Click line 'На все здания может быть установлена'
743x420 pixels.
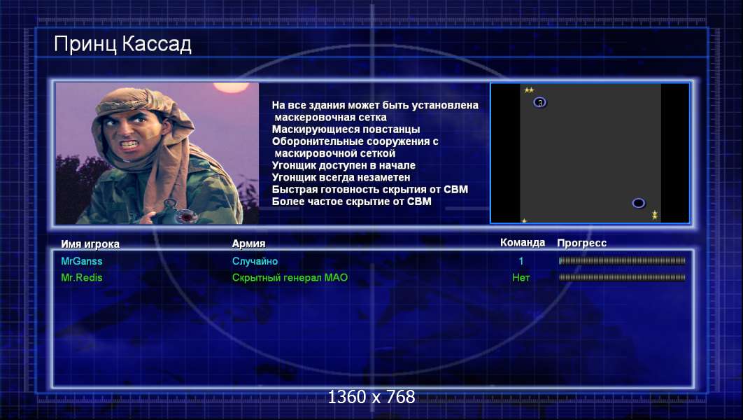[375, 105]
